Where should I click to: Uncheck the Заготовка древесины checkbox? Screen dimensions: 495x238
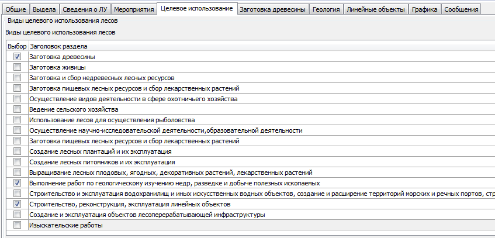click(17, 57)
